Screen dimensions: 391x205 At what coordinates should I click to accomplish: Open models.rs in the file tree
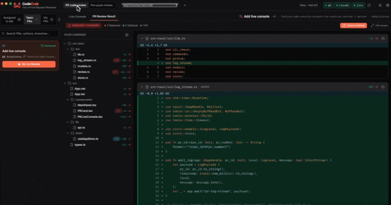(x=84, y=66)
